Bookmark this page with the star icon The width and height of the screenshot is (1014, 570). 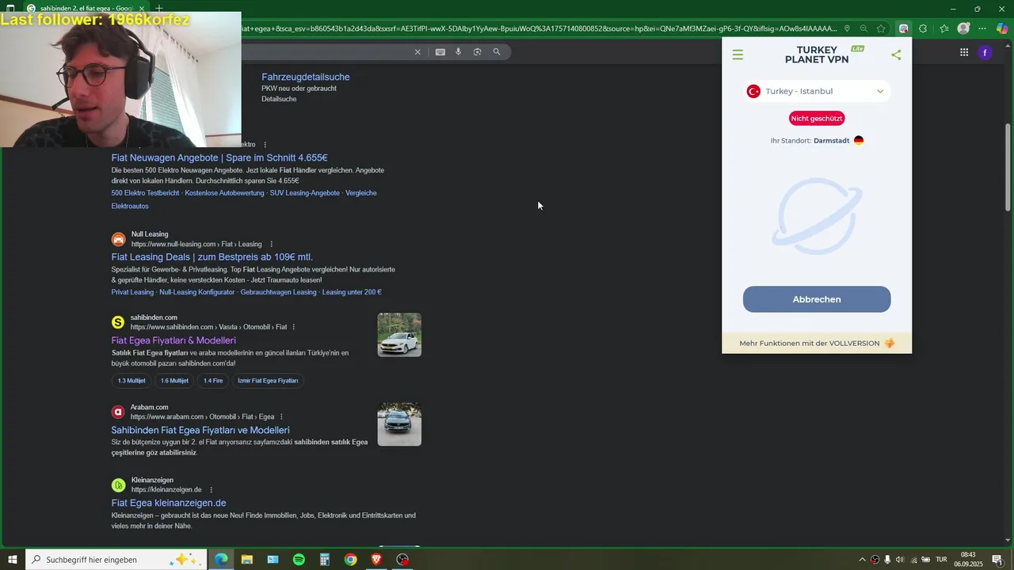tap(881, 28)
